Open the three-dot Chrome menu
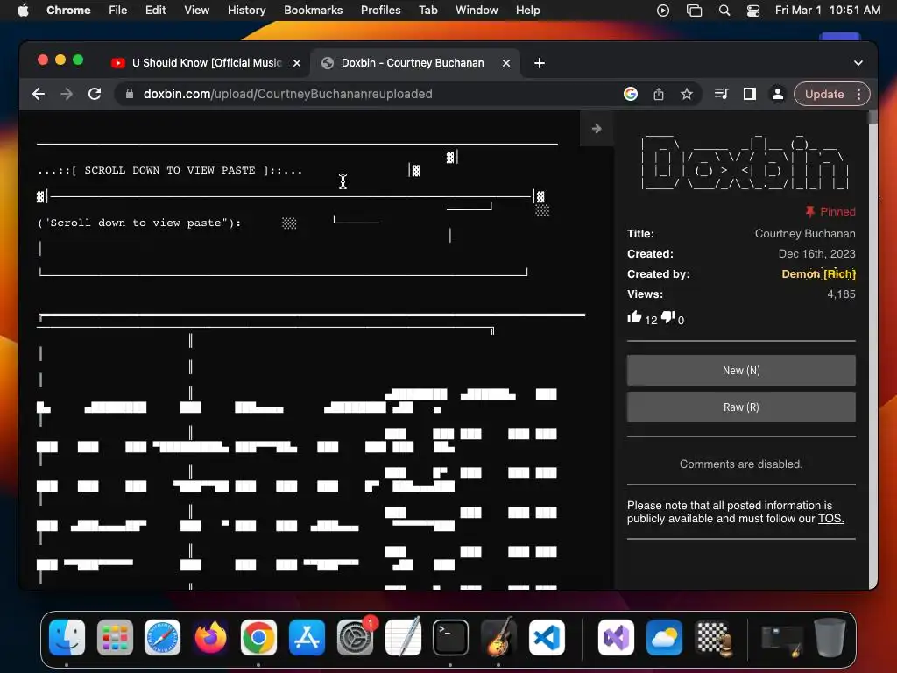The width and height of the screenshot is (897, 673). click(858, 94)
